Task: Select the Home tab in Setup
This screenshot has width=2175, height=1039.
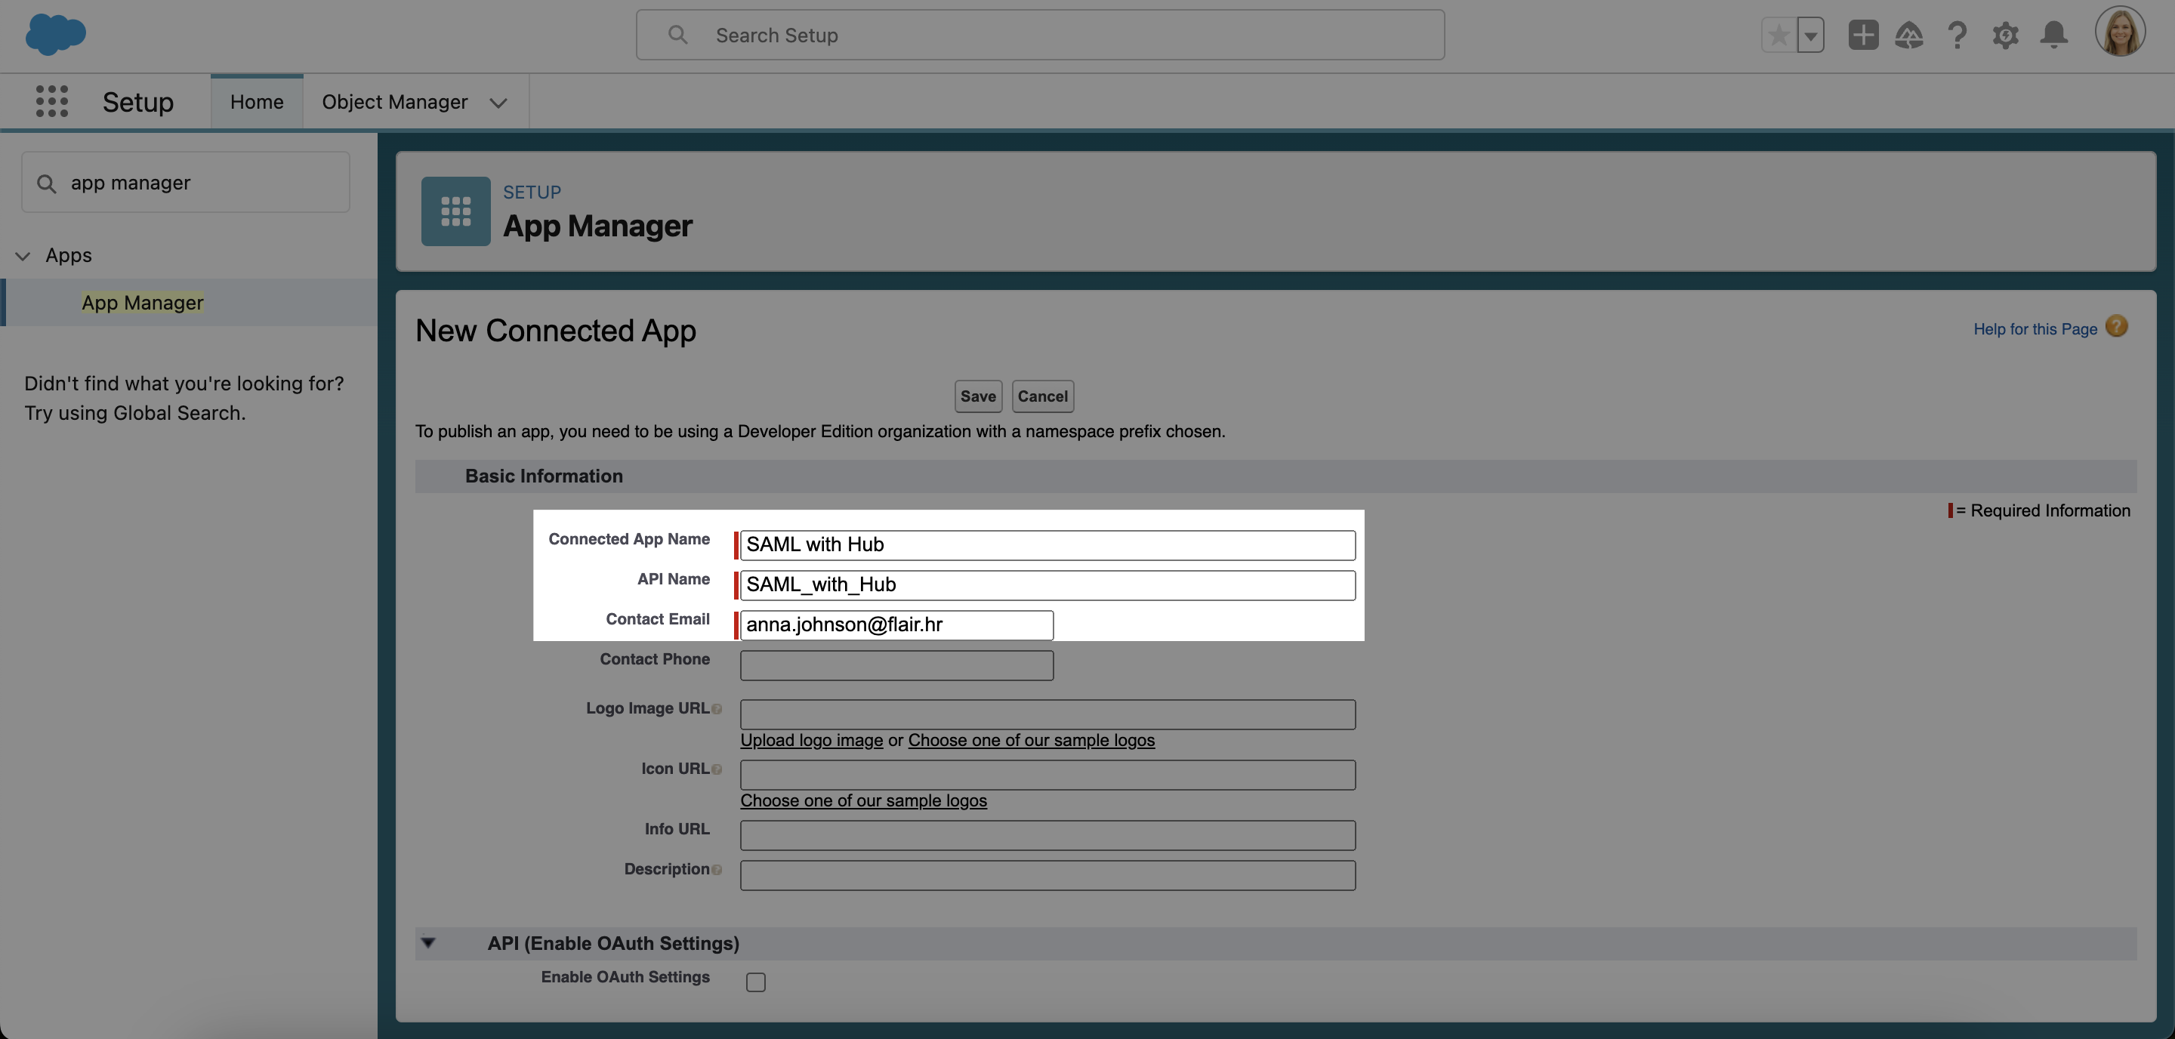Action: coord(255,100)
